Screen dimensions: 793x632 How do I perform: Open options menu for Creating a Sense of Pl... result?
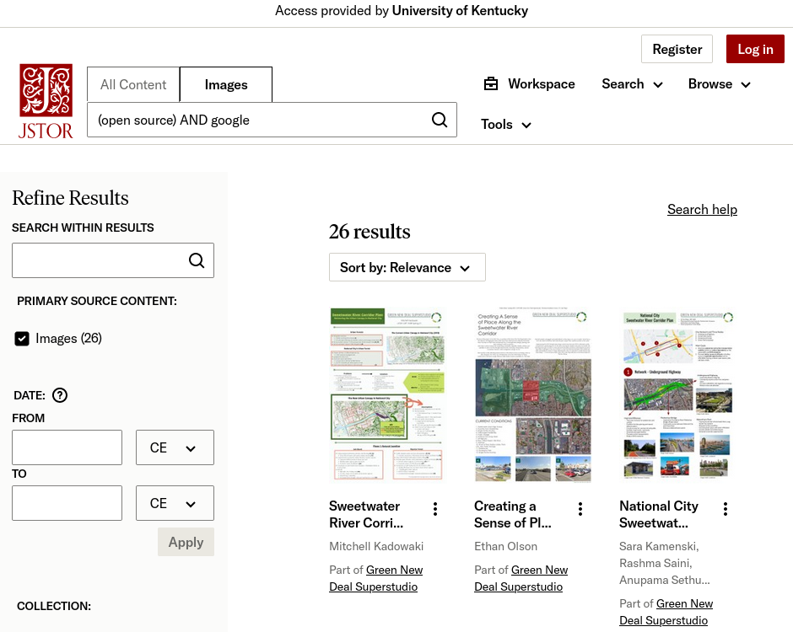[x=580, y=509]
